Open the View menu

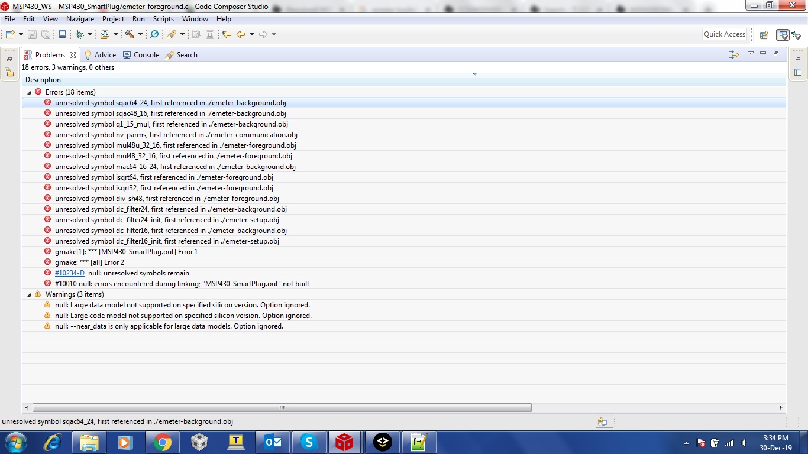click(x=50, y=19)
